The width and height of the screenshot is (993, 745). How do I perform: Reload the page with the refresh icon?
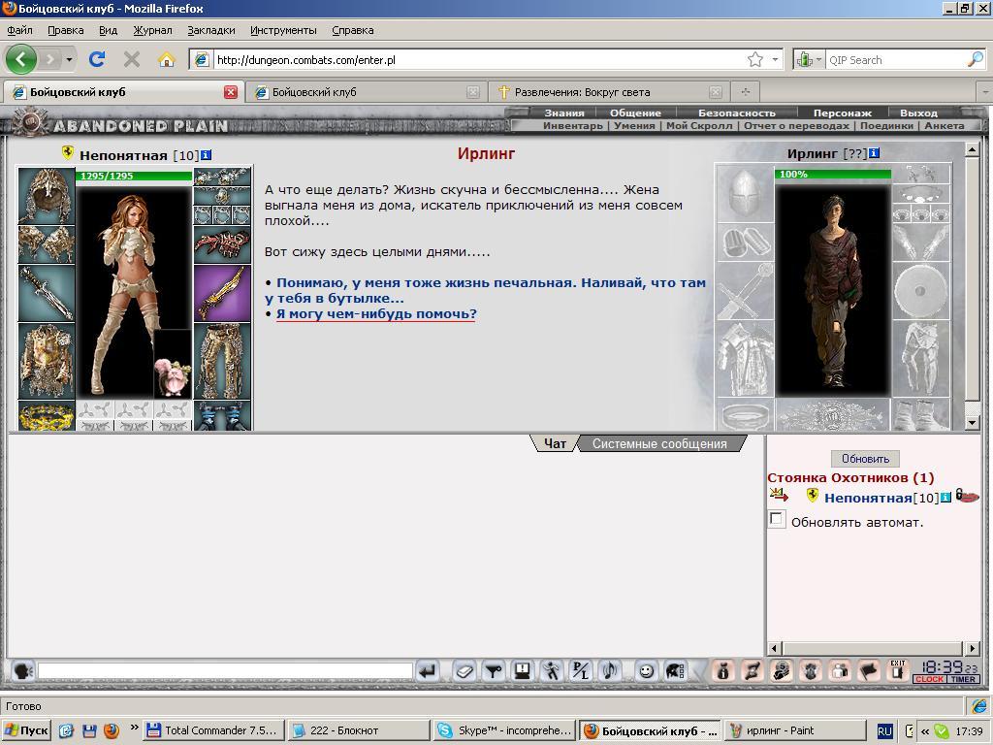97,59
